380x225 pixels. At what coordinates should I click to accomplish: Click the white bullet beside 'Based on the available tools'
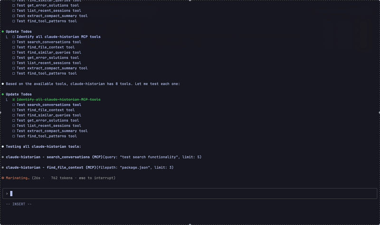(3, 84)
